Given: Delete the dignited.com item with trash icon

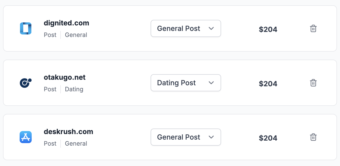Looking at the screenshot, I should pyautogui.click(x=313, y=28).
